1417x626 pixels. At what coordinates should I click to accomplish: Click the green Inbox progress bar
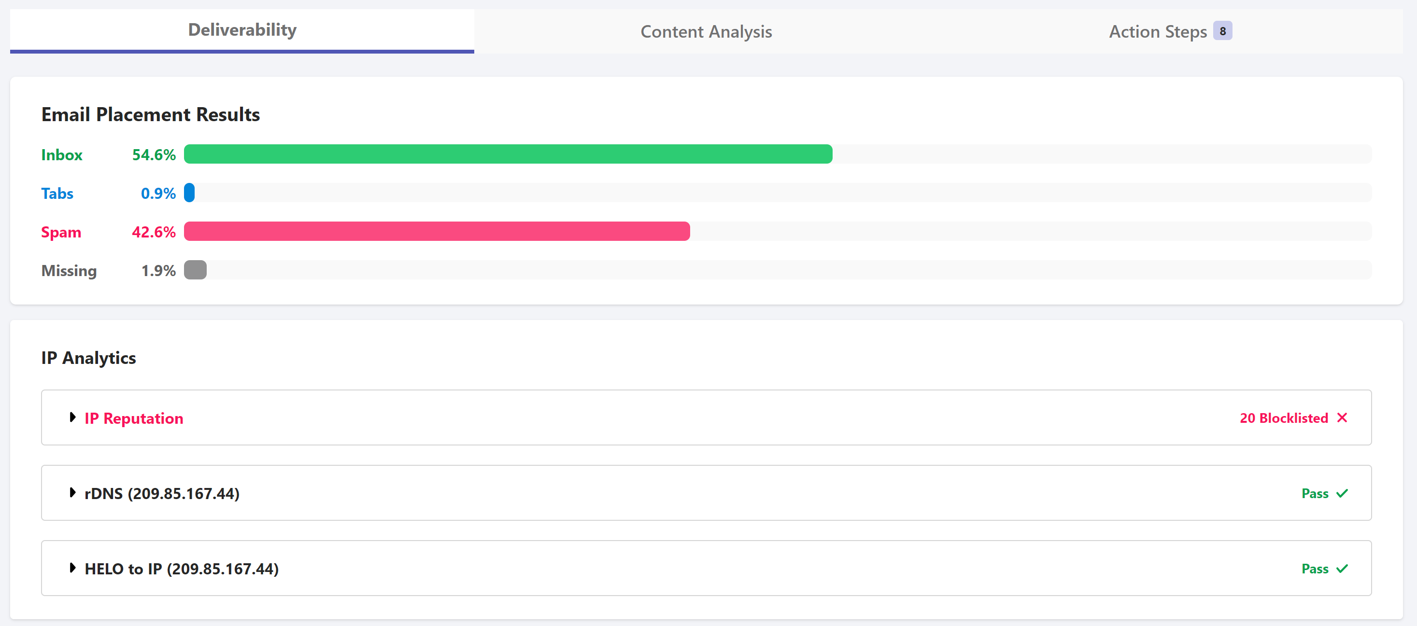pos(508,154)
